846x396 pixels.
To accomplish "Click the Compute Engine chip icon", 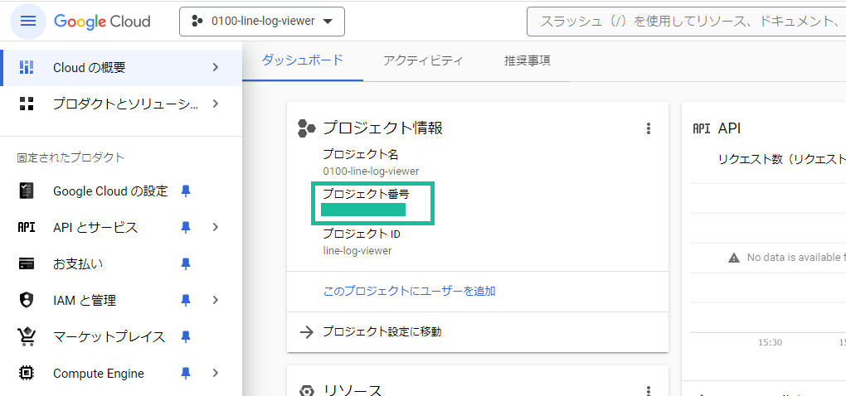I will point(27,373).
